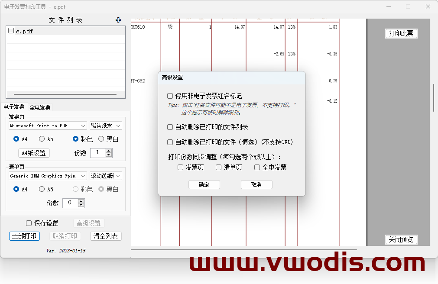This screenshot has height=284, width=438.
Task: Enable the 保存设置 checkbox
Action: point(29,223)
